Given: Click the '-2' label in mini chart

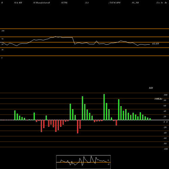Looking at the screenshot, I should pyautogui.click(x=108, y=164).
